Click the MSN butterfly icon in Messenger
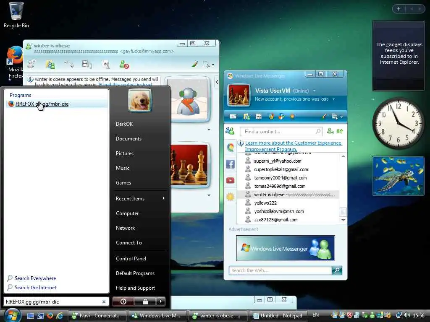The height and width of the screenshot is (322, 430). (x=282, y=117)
